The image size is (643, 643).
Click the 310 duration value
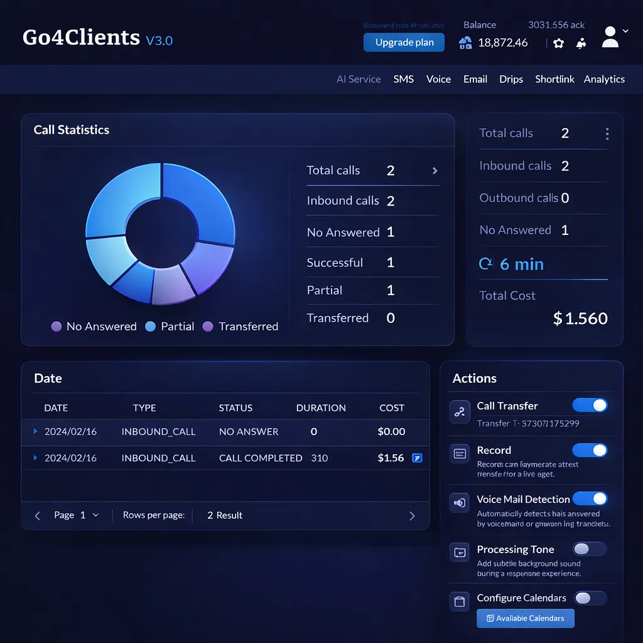pyautogui.click(x=319, y=458)
